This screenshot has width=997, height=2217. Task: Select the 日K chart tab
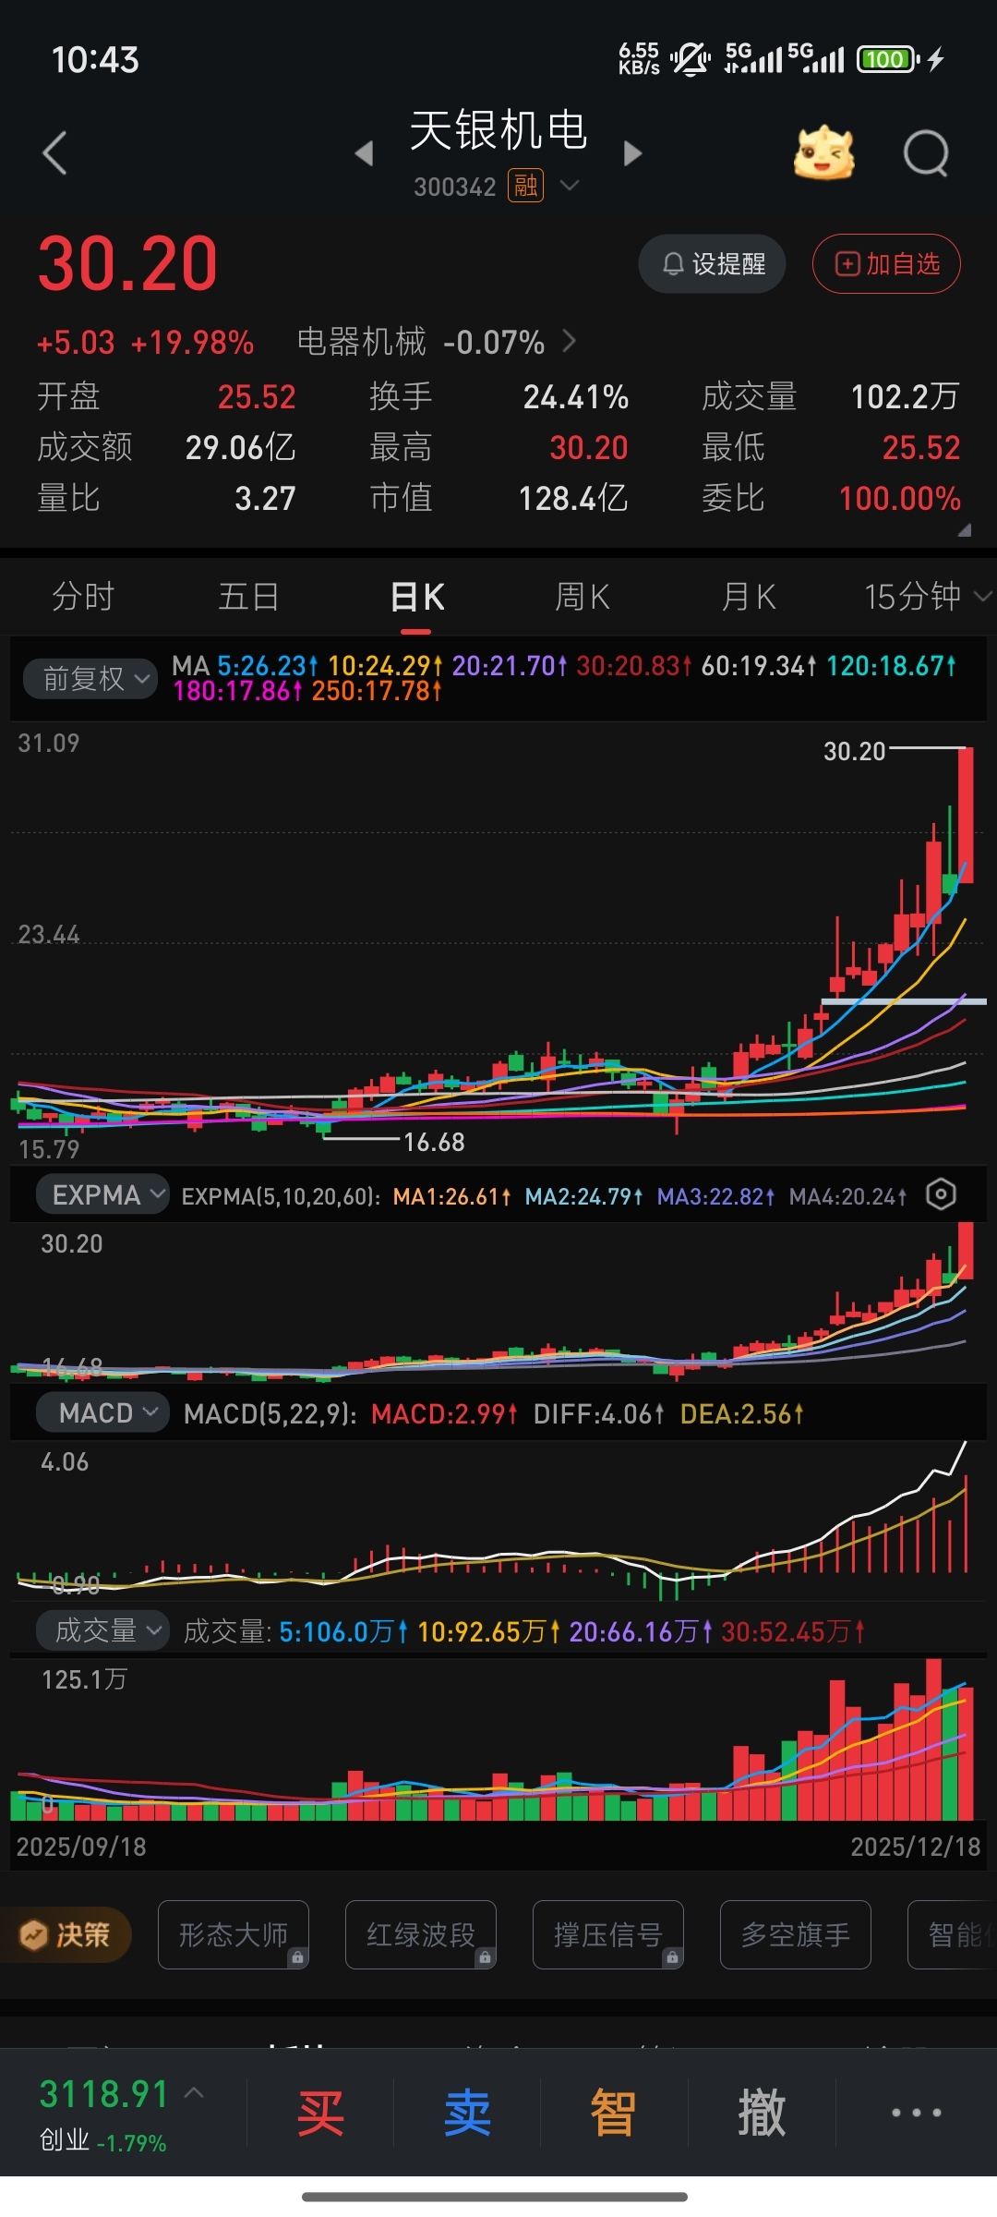(x=416, y=597)
